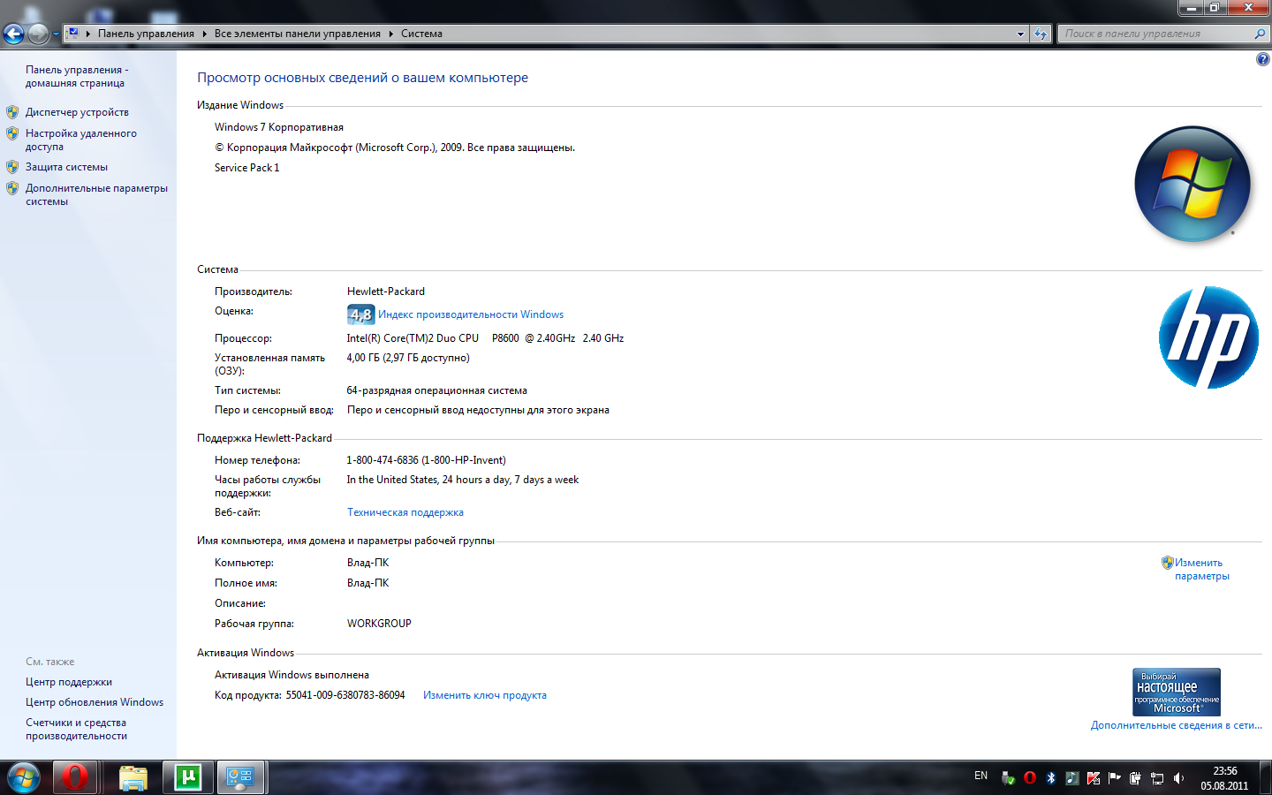Image resolution: width=1272 pixels, height=795 pixels.
Task: Select 'Панель управления' breadcrumb
Action: (146, 34)
